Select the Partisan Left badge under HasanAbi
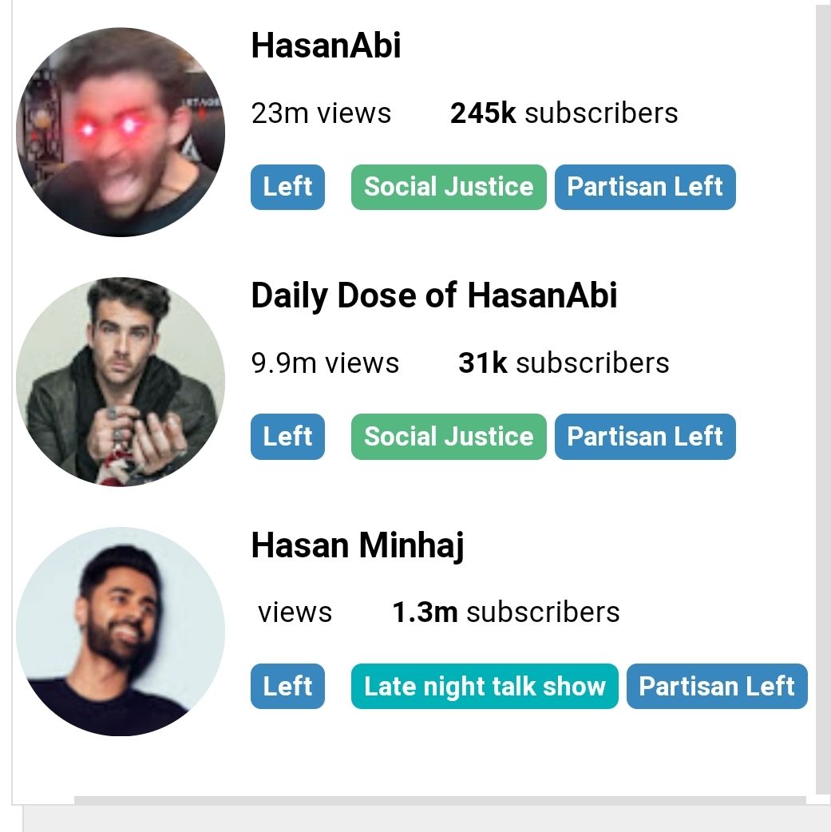 point(645,187)
